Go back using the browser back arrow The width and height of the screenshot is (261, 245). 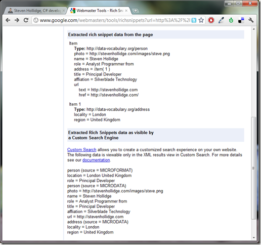8,20
